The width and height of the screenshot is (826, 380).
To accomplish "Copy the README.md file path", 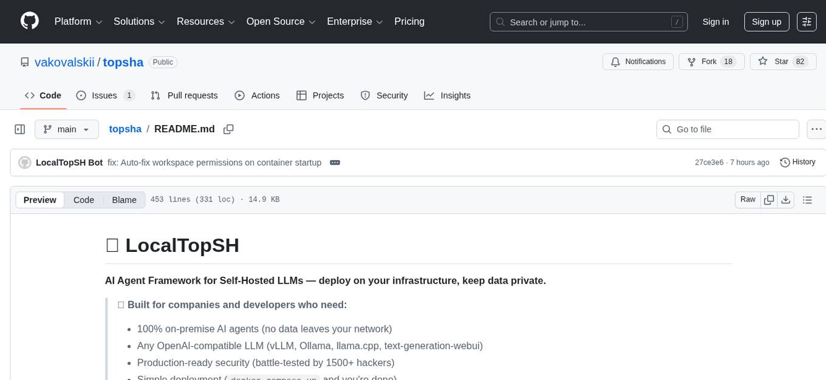I will (x=228, y=129).
